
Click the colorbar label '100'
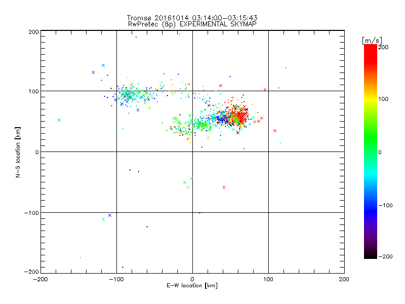[383, 99]
